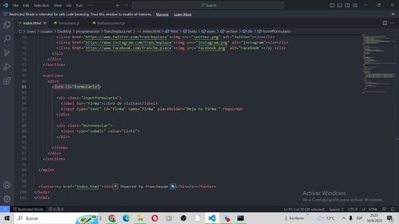Open the editor More Actions ellipsis
The image size is (399, 224).
(392, 23)
